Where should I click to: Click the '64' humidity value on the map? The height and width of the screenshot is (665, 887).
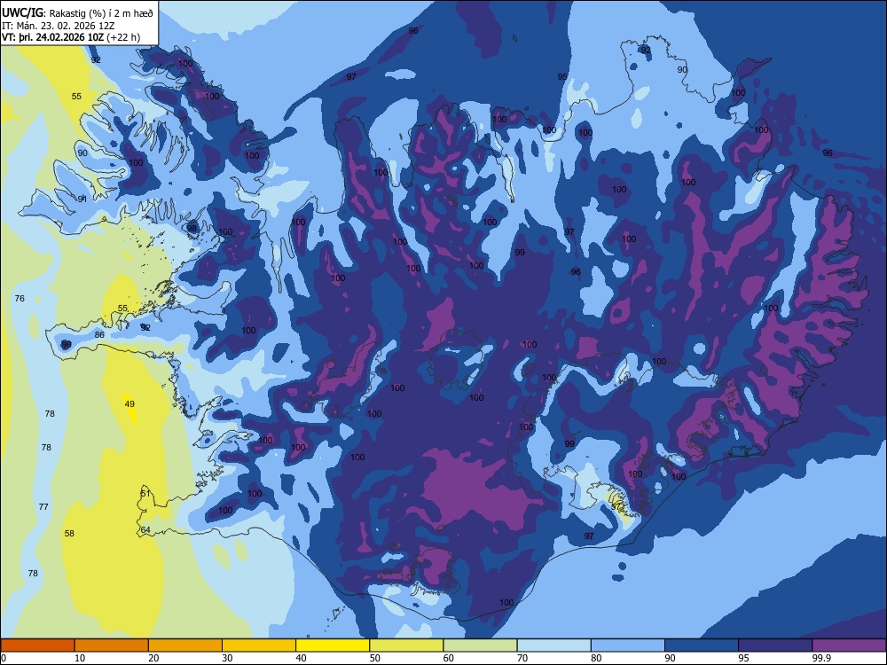(145, 530)
